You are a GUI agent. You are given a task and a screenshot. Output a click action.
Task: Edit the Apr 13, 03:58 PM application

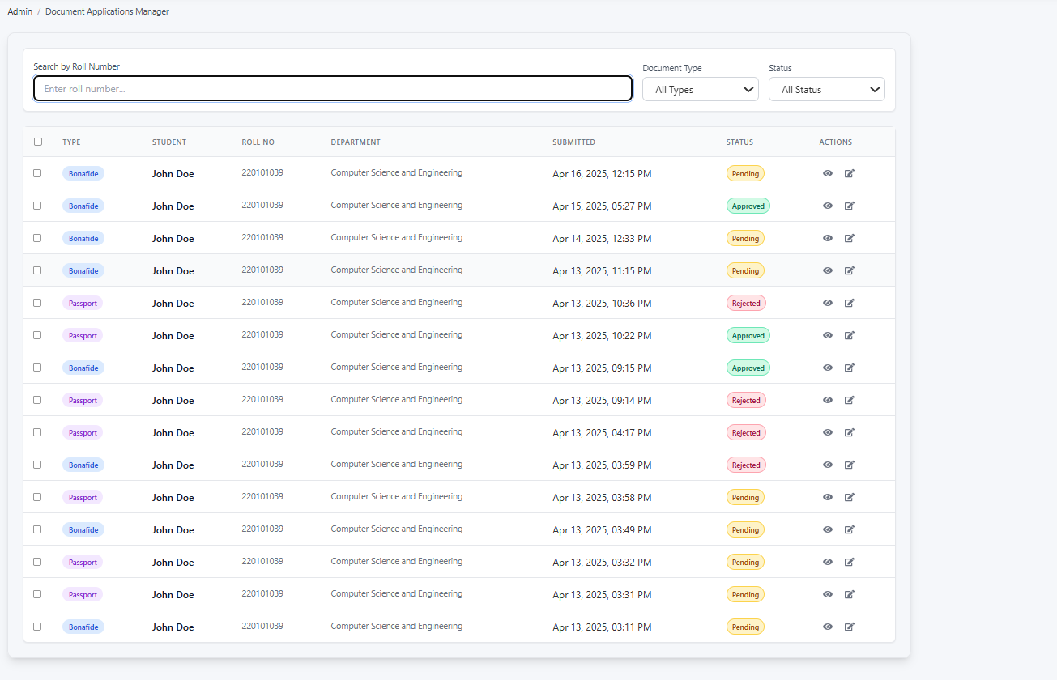tap(850, 497)
